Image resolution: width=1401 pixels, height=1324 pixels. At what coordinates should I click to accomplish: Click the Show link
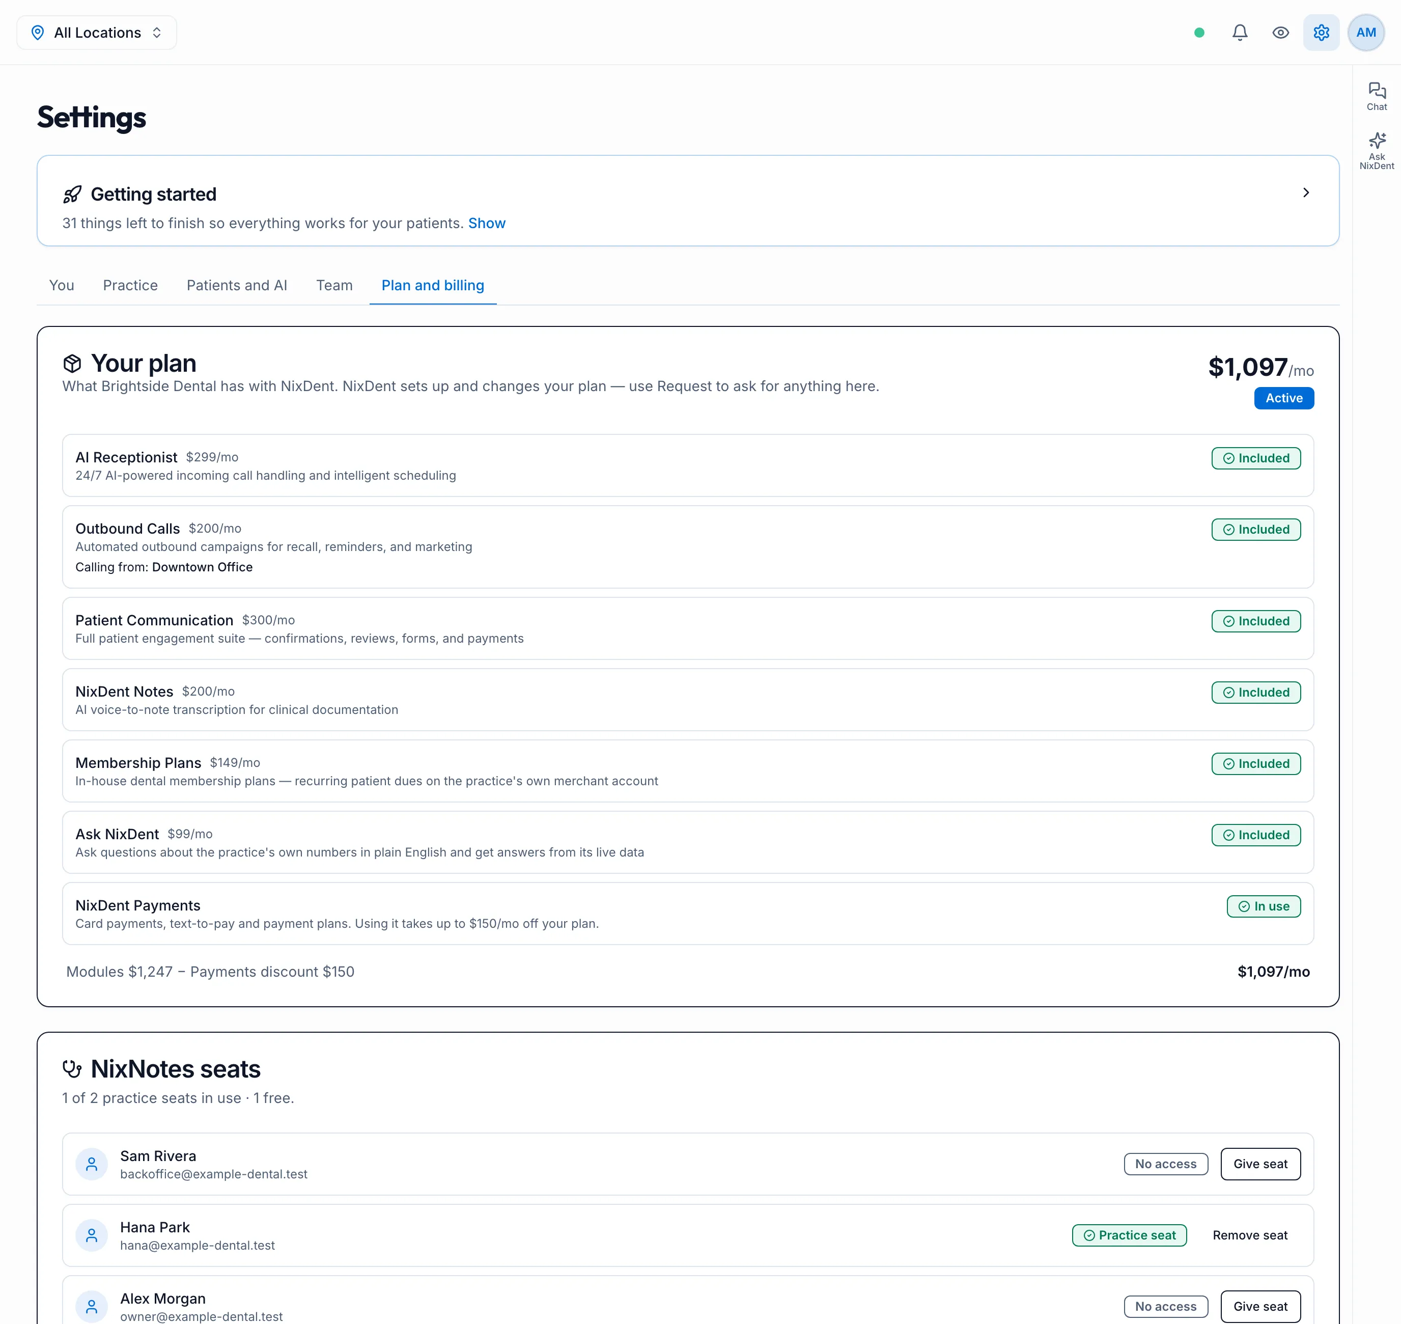point(487,223)
